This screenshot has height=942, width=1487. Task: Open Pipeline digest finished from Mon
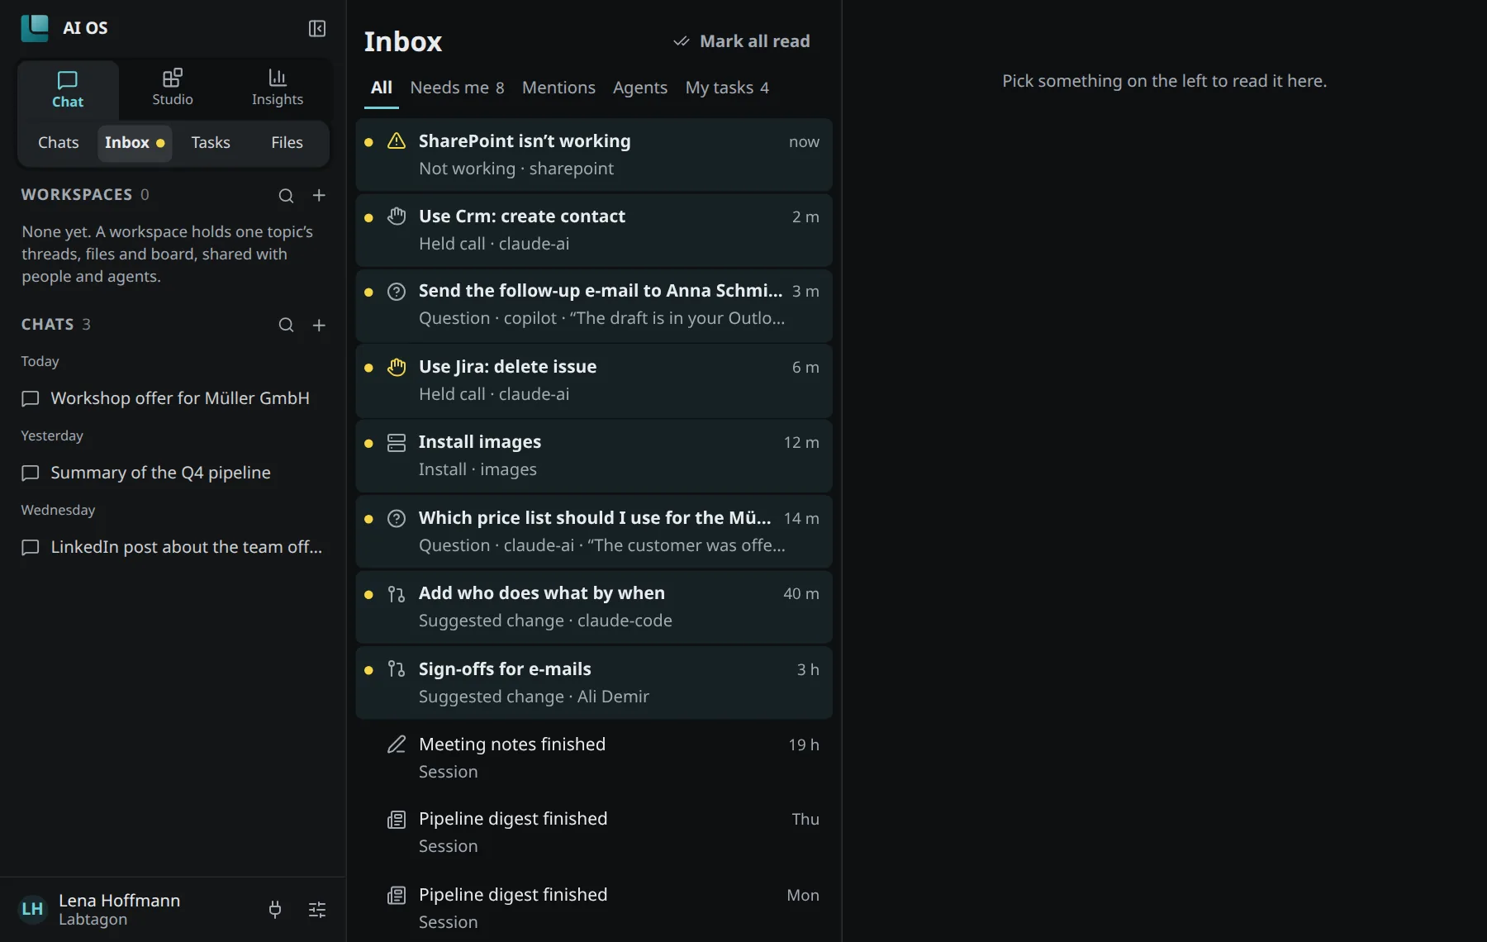[594, 907]
